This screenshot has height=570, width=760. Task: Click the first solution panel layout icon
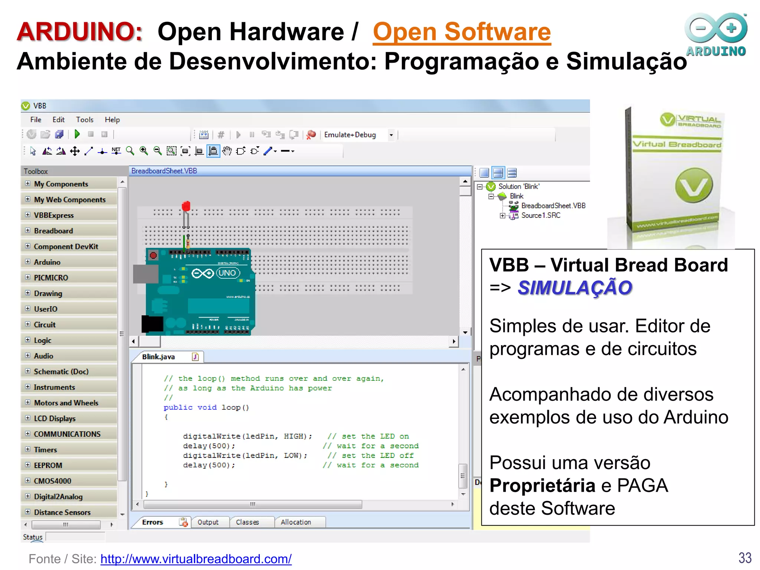pos(484,173)
